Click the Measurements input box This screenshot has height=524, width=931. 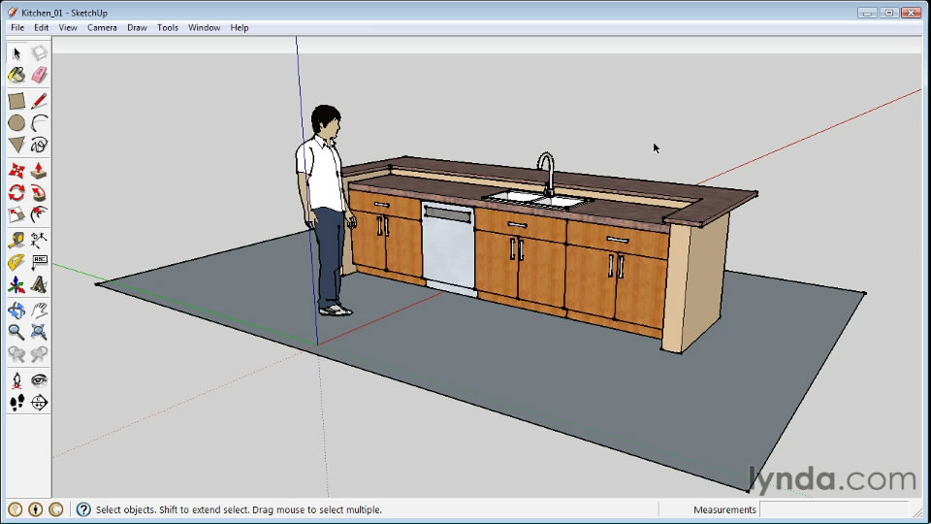(x=834, y=509)
